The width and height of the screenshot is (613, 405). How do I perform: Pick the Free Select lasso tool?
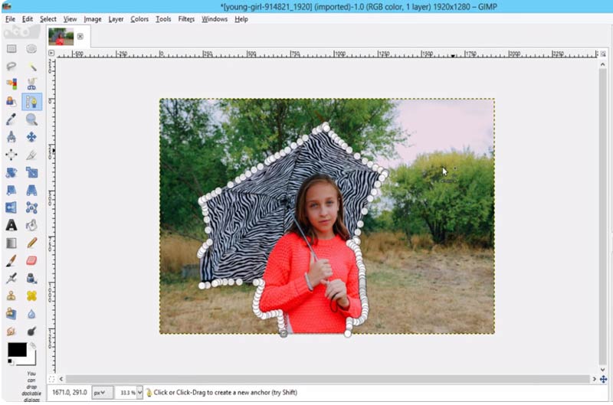pos(11,67)
